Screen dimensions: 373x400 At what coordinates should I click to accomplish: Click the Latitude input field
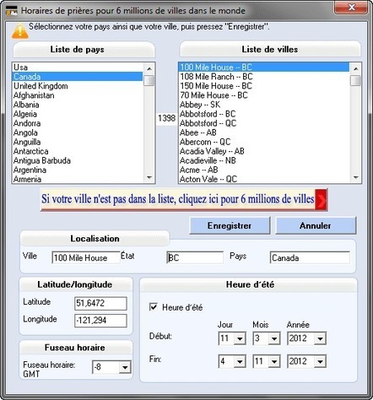[x=100, y=303]
